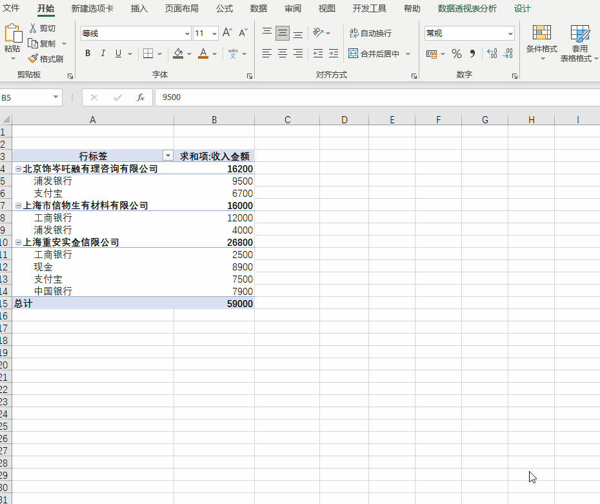Open 条件格式 conditional formatting
This screenshot has height=504, width=600.
542,42
